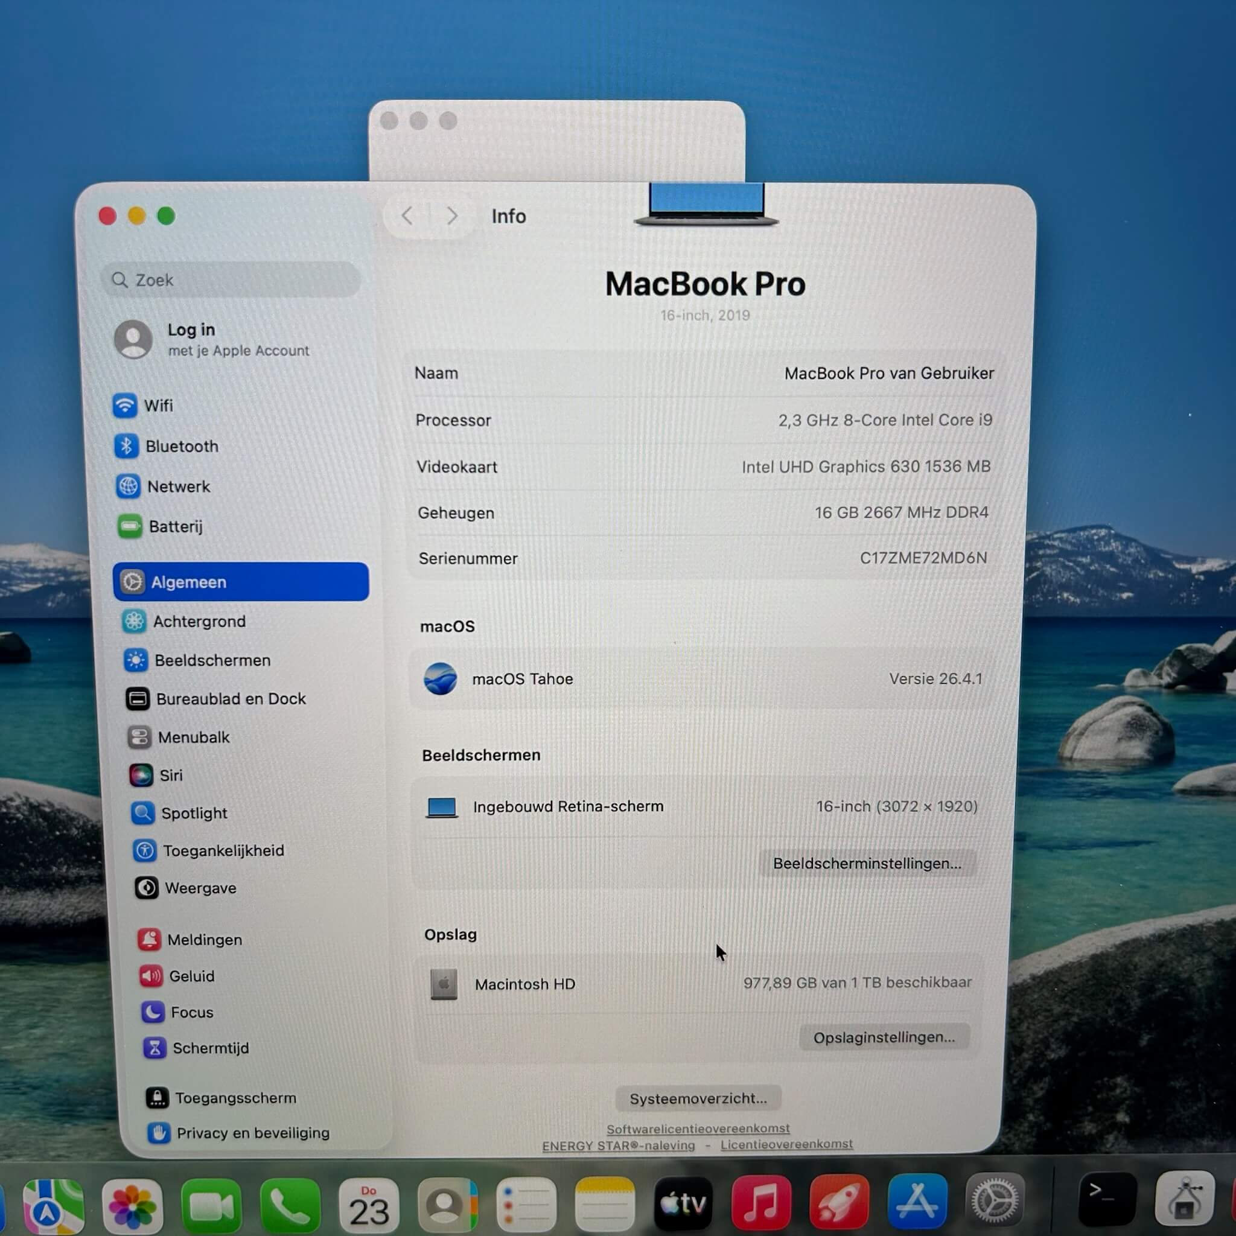This screenshot has width=1236, height=1236.
Task: Open Toegankelijkheid settings
Action: [x=223, y=850]
